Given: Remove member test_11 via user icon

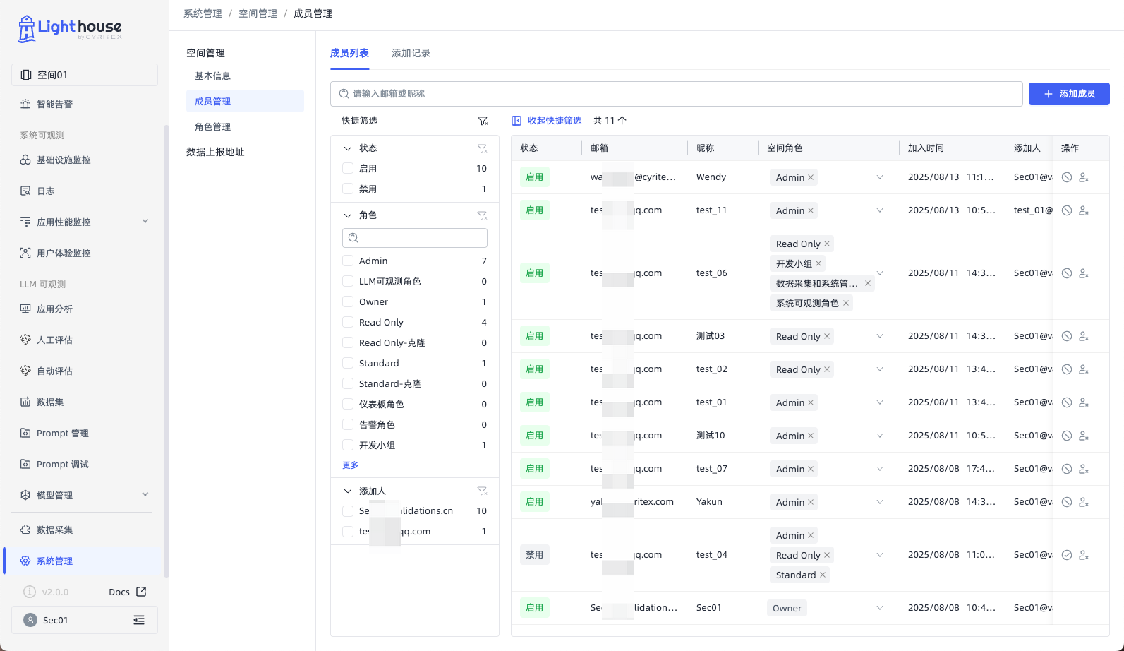Looking at the screenshot, I should (x=1084, y=210).
